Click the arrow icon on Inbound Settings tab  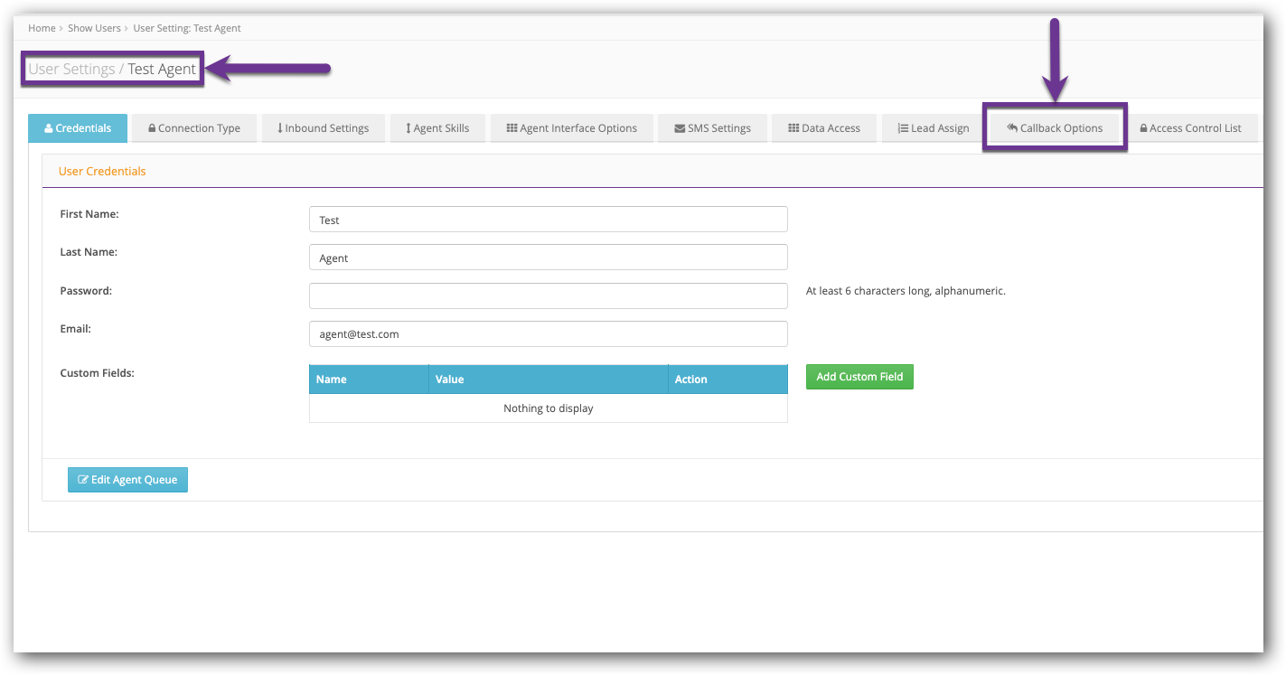pos(280,127)
